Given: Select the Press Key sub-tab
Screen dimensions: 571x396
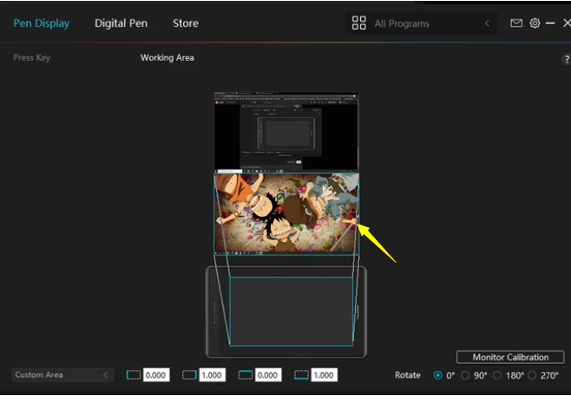Looking at the screenshot, I should click(32, 58).
